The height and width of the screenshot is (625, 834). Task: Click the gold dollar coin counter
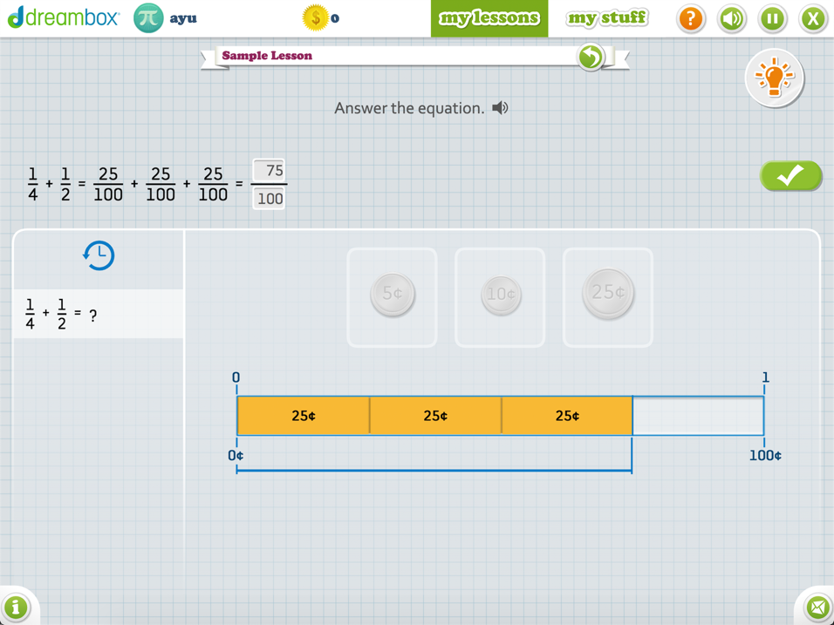coord(315,18)
